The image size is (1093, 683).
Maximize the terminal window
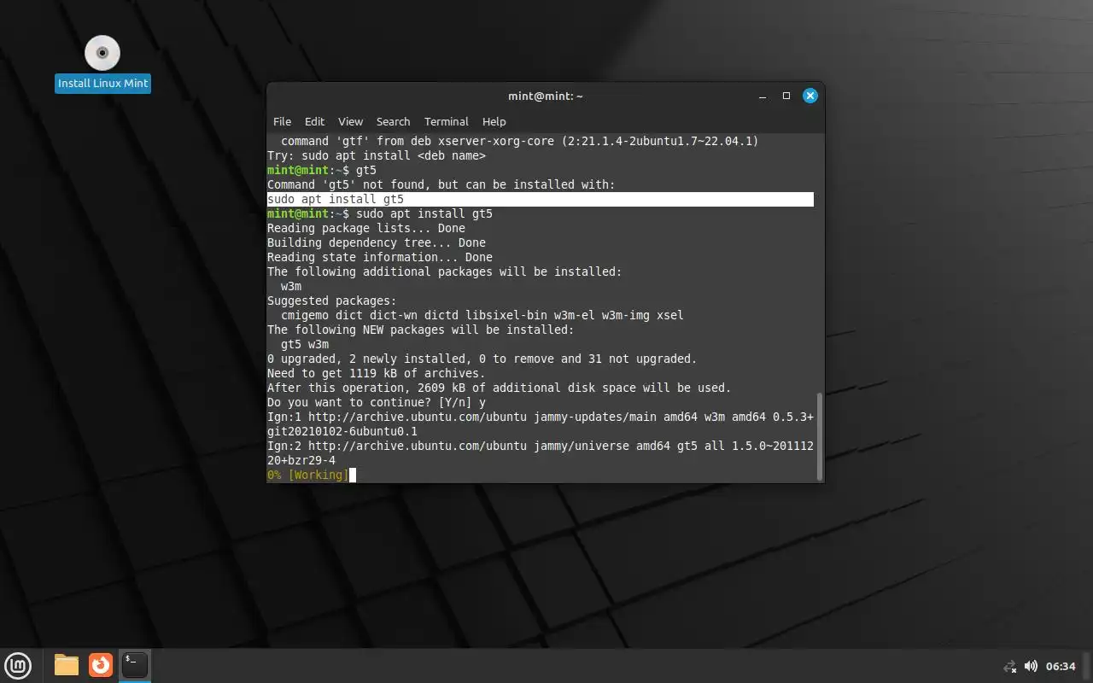click(x=786, y=96)
